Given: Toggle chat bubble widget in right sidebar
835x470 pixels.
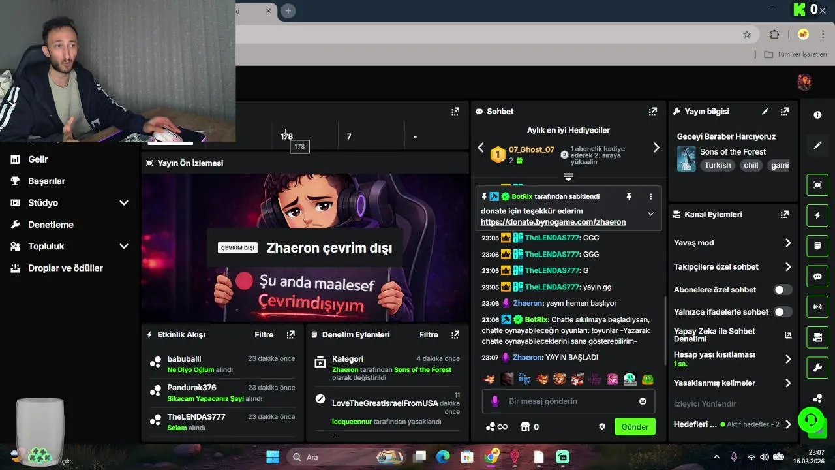Looking at the screenshot, I should tap(817, 276).
